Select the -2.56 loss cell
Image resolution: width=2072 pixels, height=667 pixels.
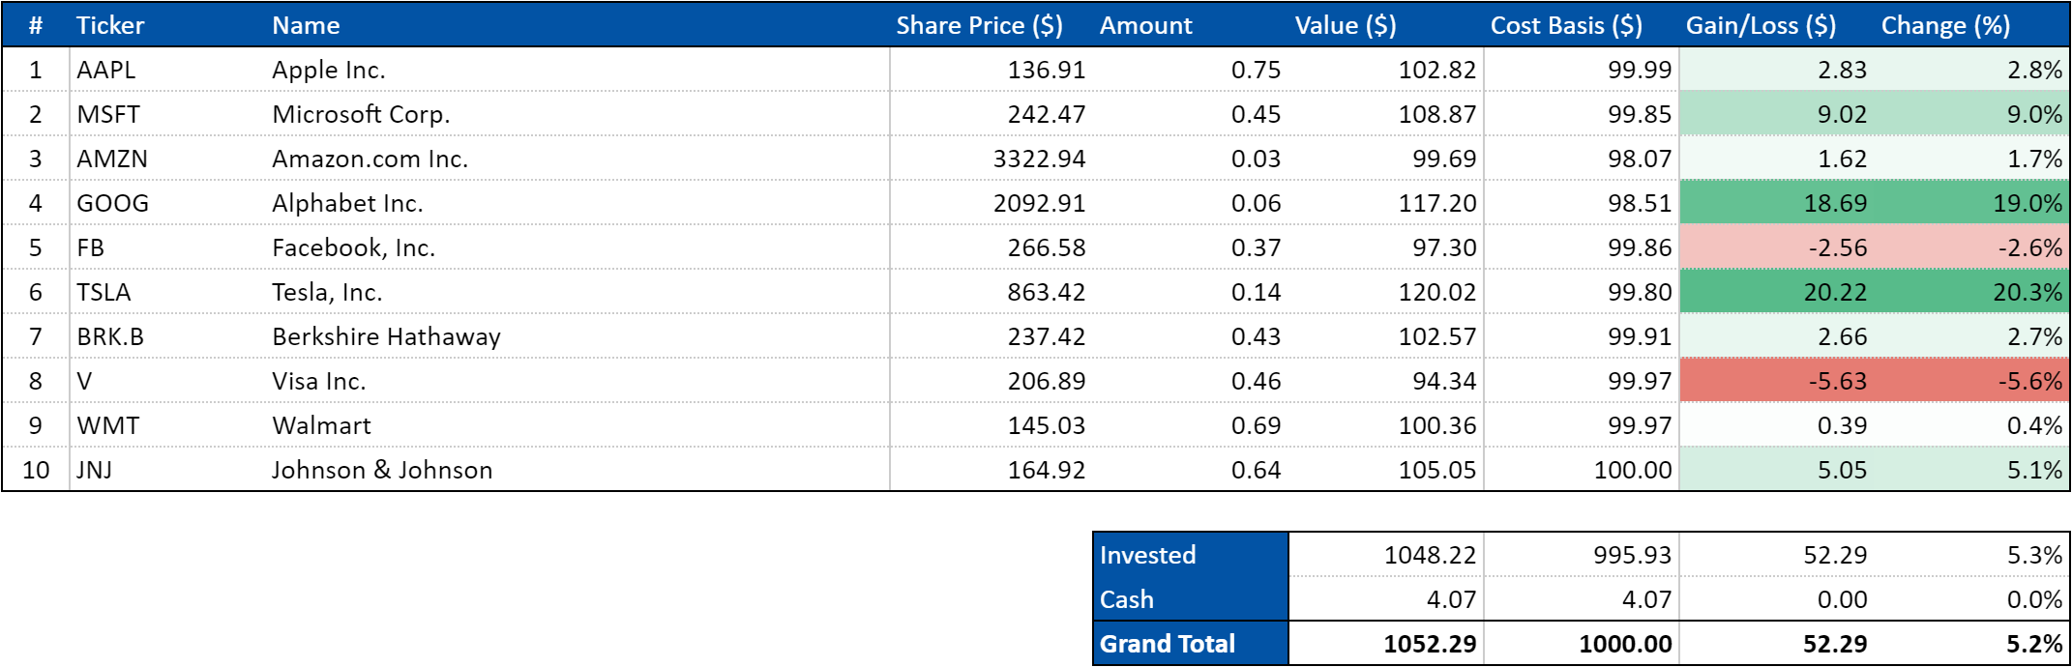(1777, 247)
